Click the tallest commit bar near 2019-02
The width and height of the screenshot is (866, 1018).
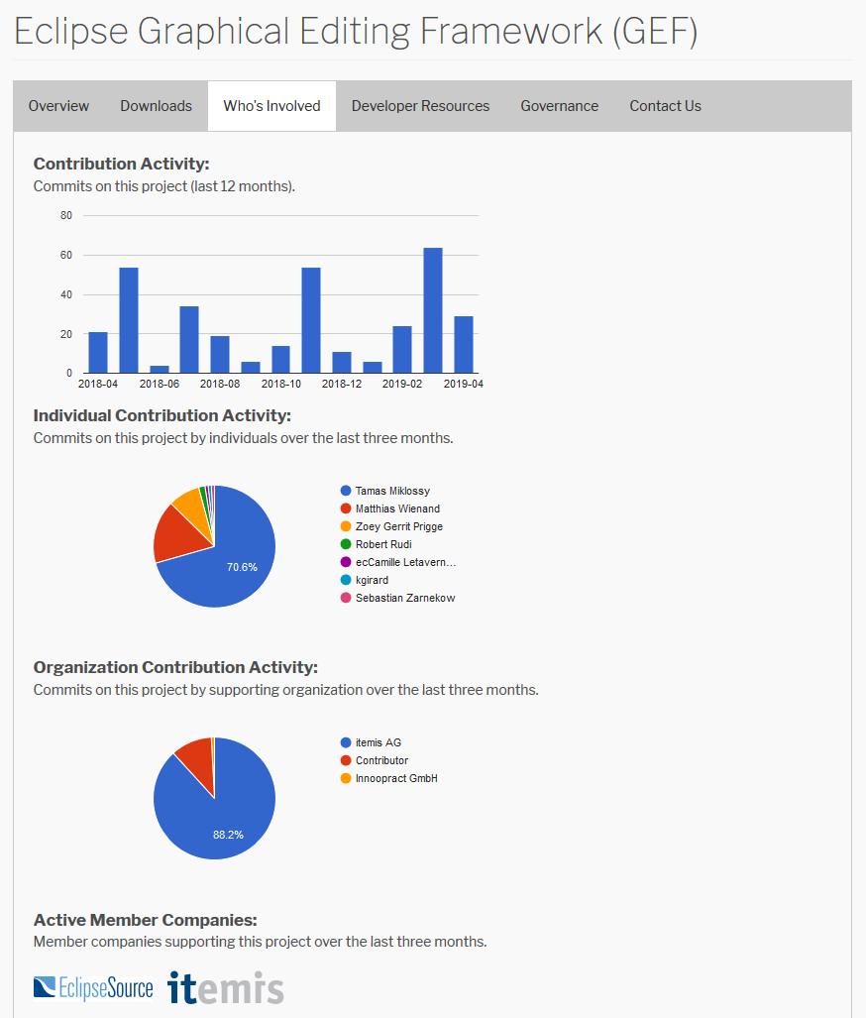[x=432, y=309]
